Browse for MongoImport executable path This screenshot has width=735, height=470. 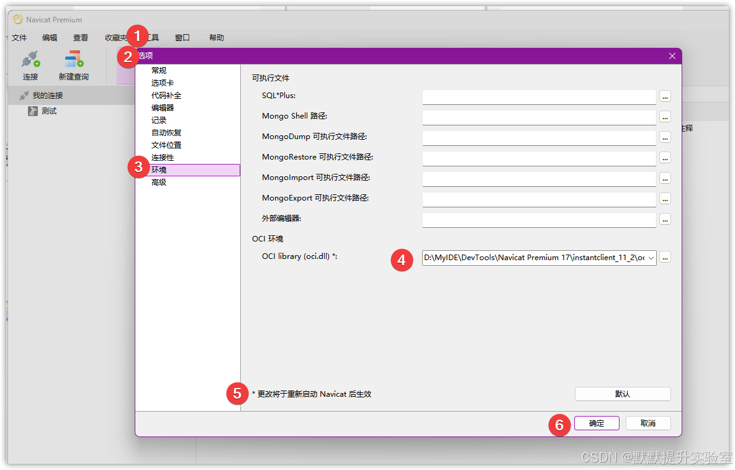(665, 179)
